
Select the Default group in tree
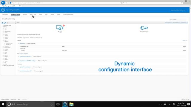pos(5,27)
